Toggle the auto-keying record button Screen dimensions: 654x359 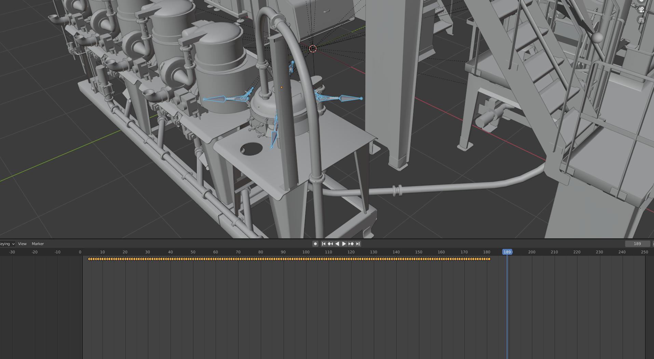[315, 244]
